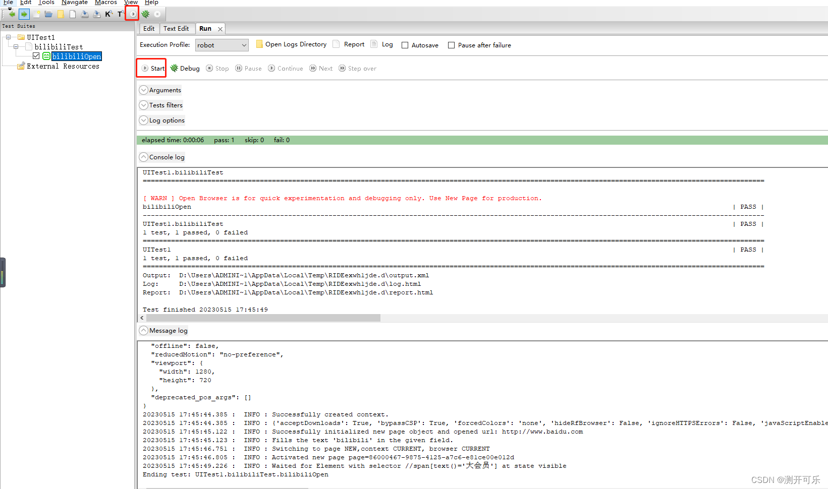The width and height of the screenshot is (828, 489).
Task: Click the UITest1 folder icon
Action: point(21,37)
